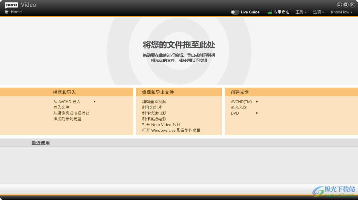Open the 选项 dropdown menu

pyautogui.click(x=318, y=12)
